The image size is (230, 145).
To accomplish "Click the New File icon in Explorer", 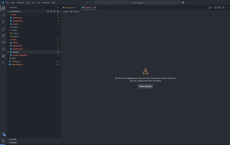I will (47, 11).
